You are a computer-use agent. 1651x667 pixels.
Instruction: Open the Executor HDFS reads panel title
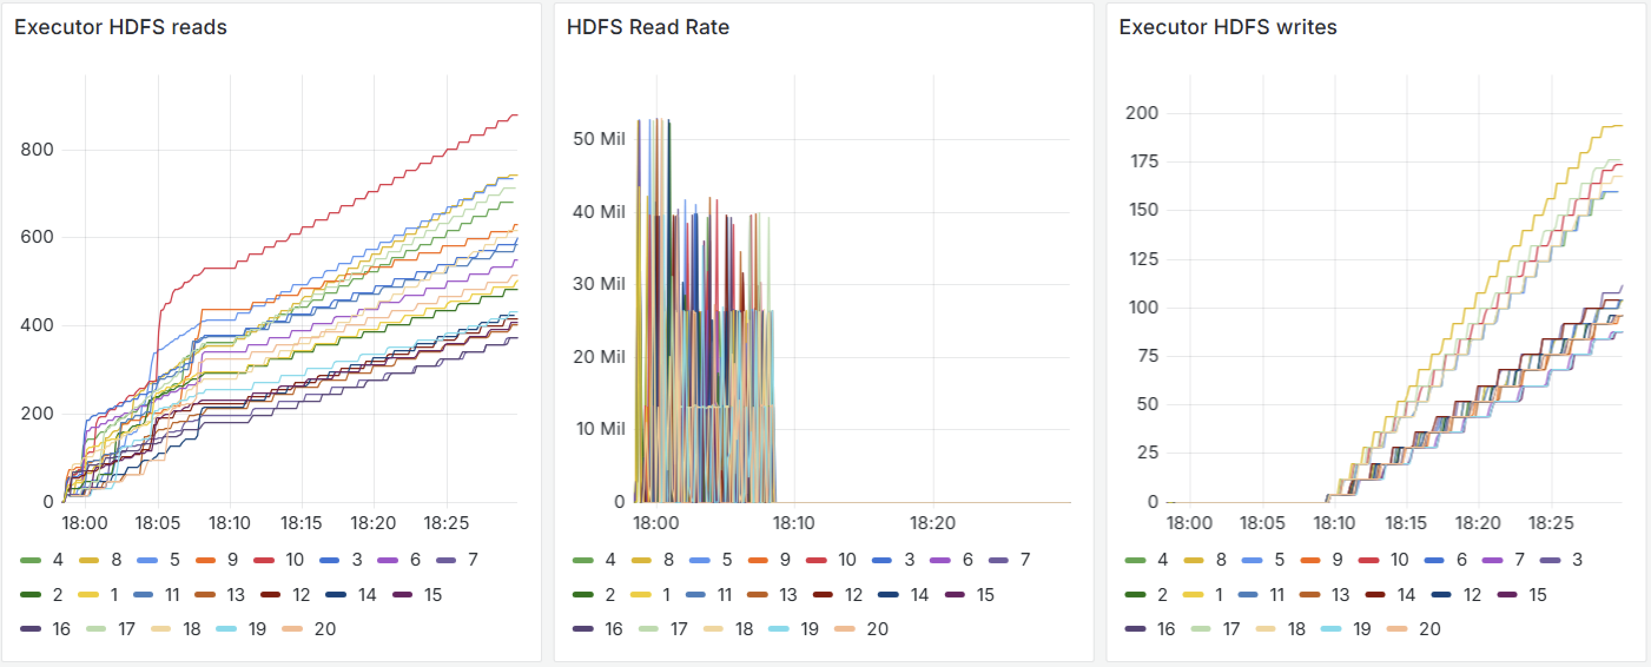click(x=120, y=28)
